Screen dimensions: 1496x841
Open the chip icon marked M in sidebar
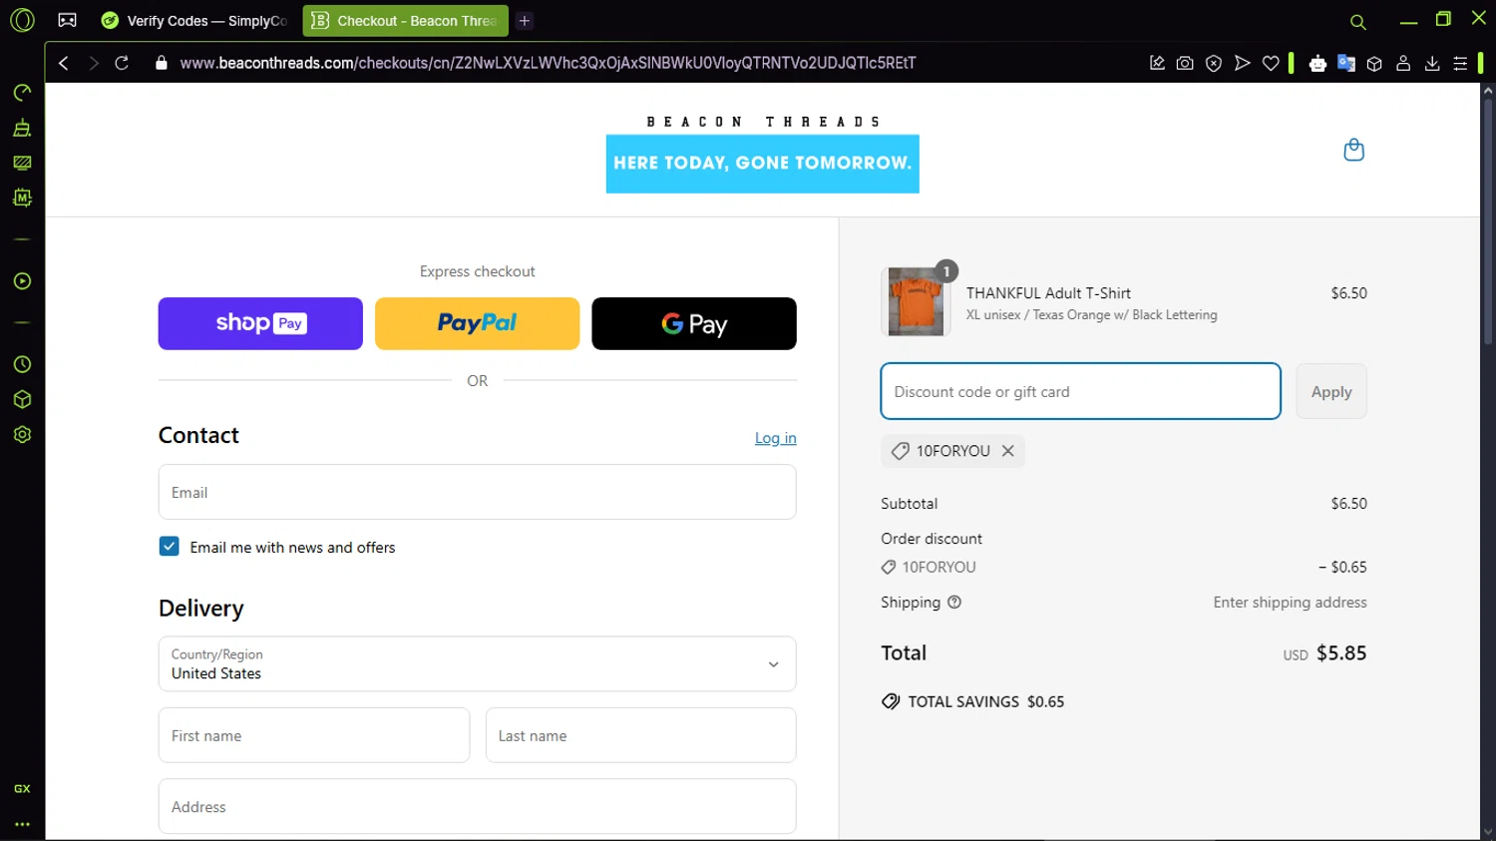pyautogui.click(x=22, y=198)
